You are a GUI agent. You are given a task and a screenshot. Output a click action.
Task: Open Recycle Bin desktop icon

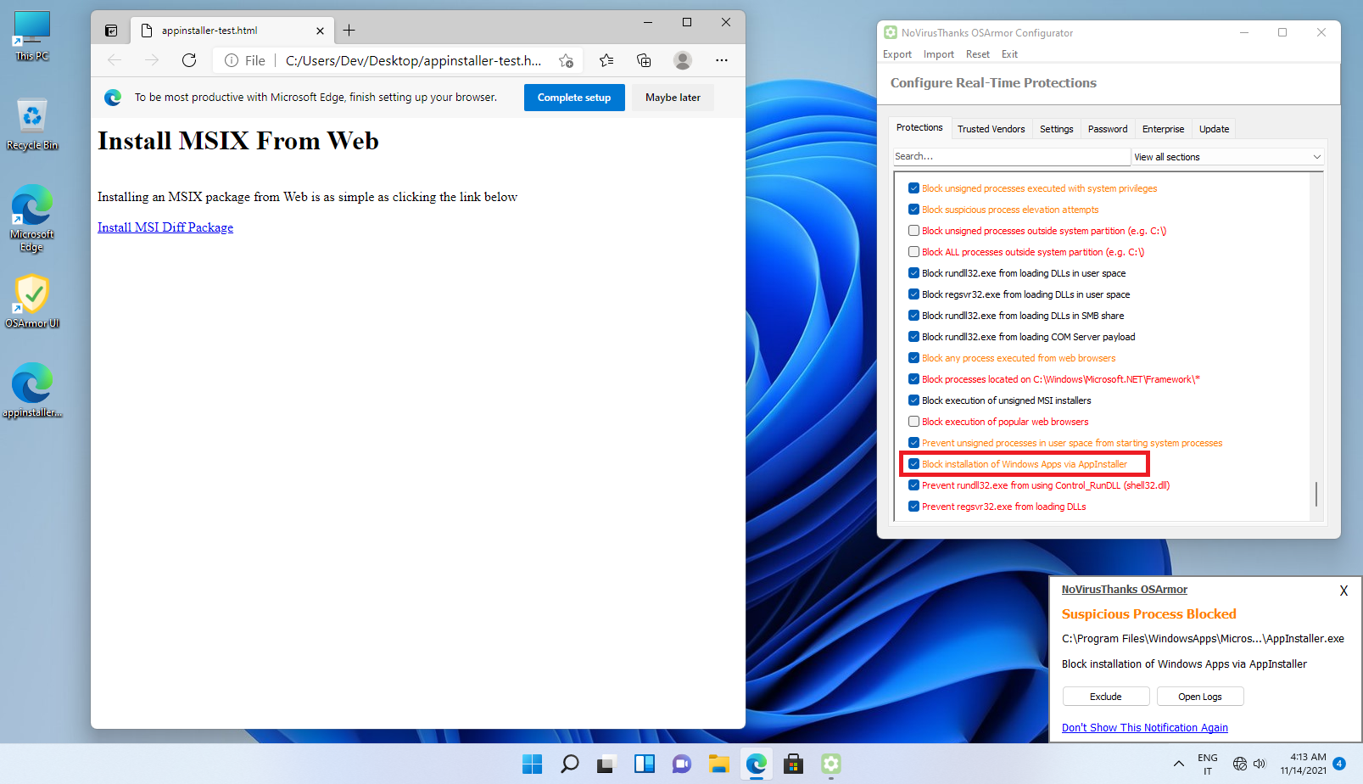click(x=32, y=124)
